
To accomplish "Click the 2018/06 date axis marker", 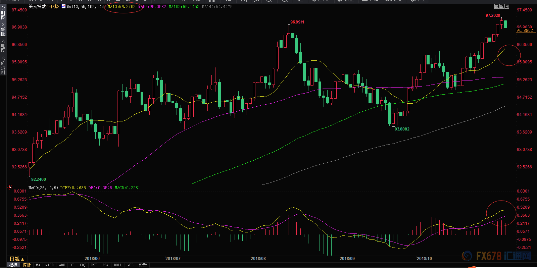I will point(92,259).
